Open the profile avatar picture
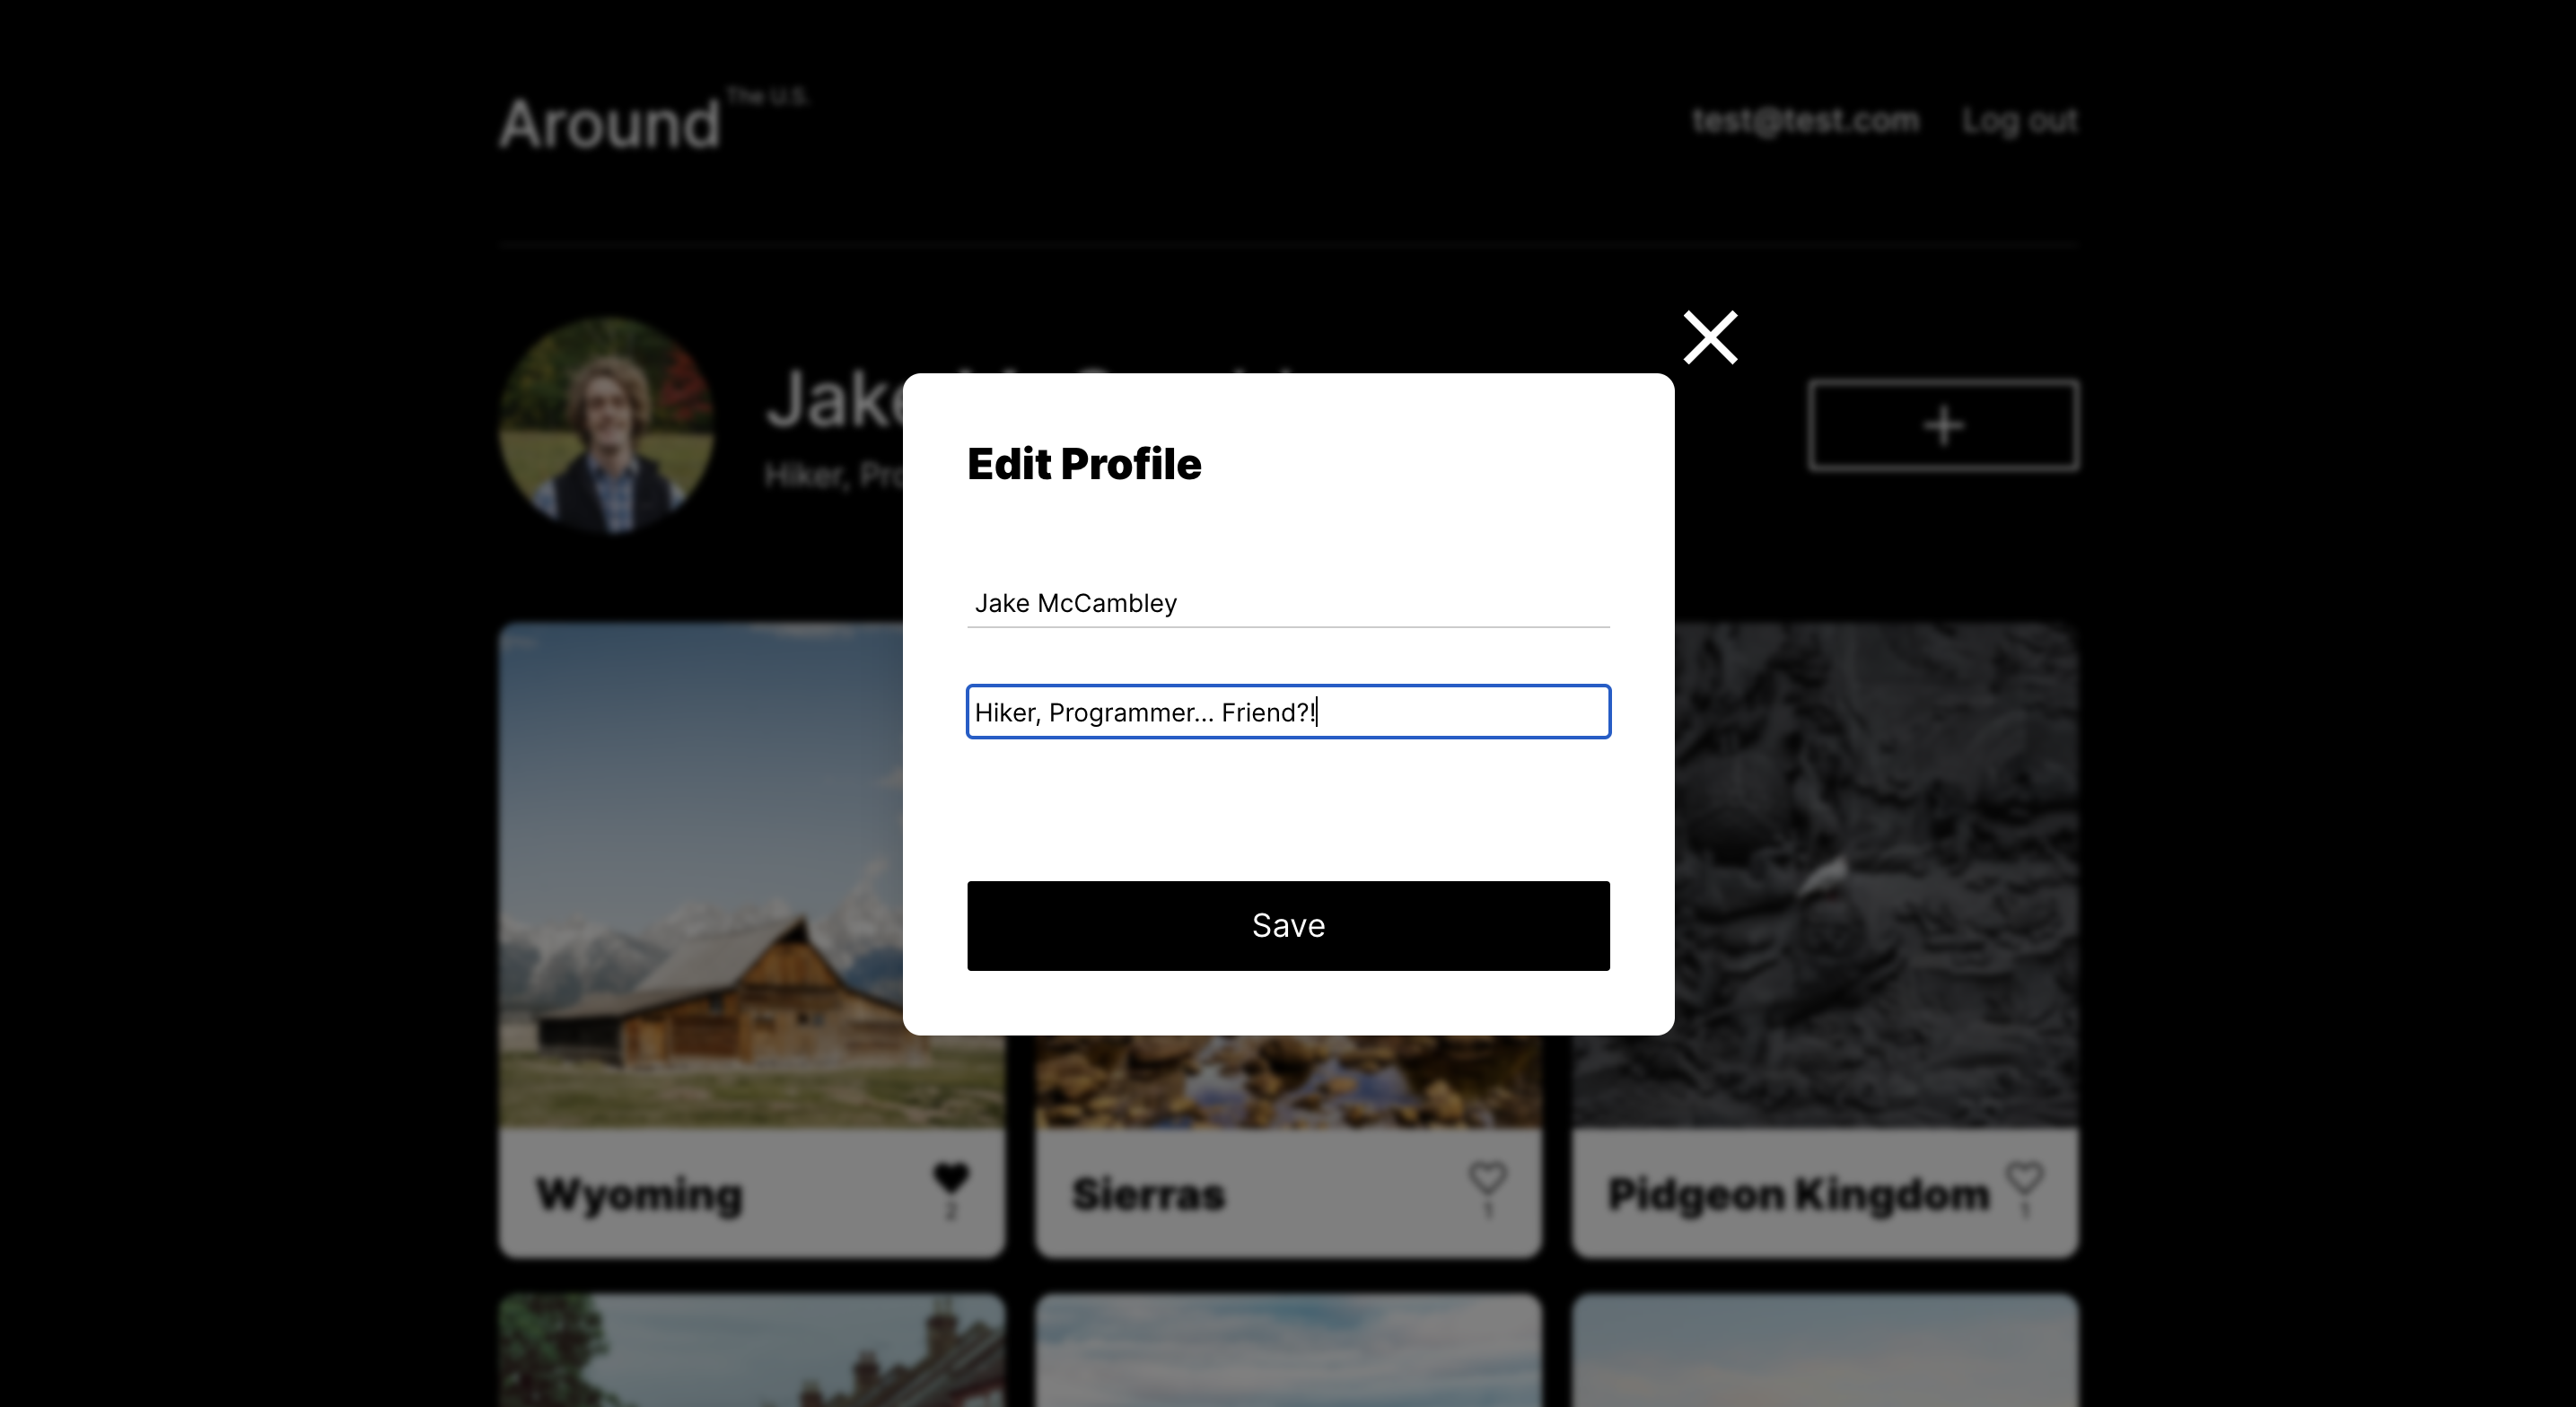Screen dimensions: 2576x1407 607,425
